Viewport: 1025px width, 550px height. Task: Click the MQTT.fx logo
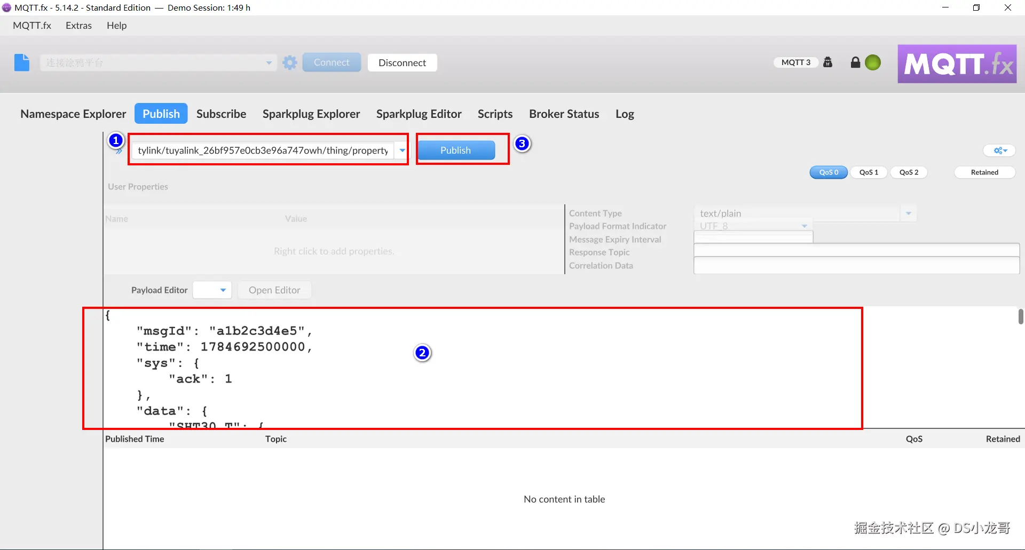tap(957, 64)
